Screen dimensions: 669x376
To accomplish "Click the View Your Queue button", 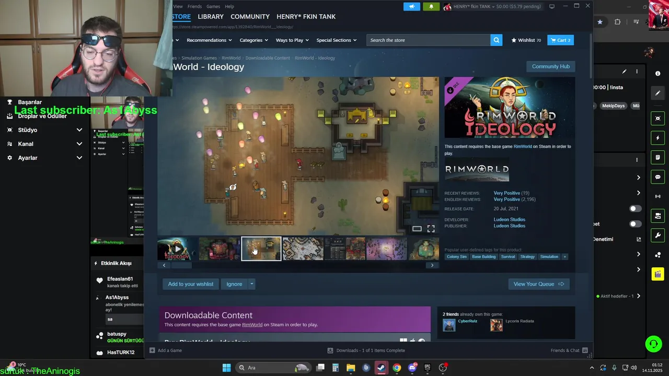I will click(538, 284).
